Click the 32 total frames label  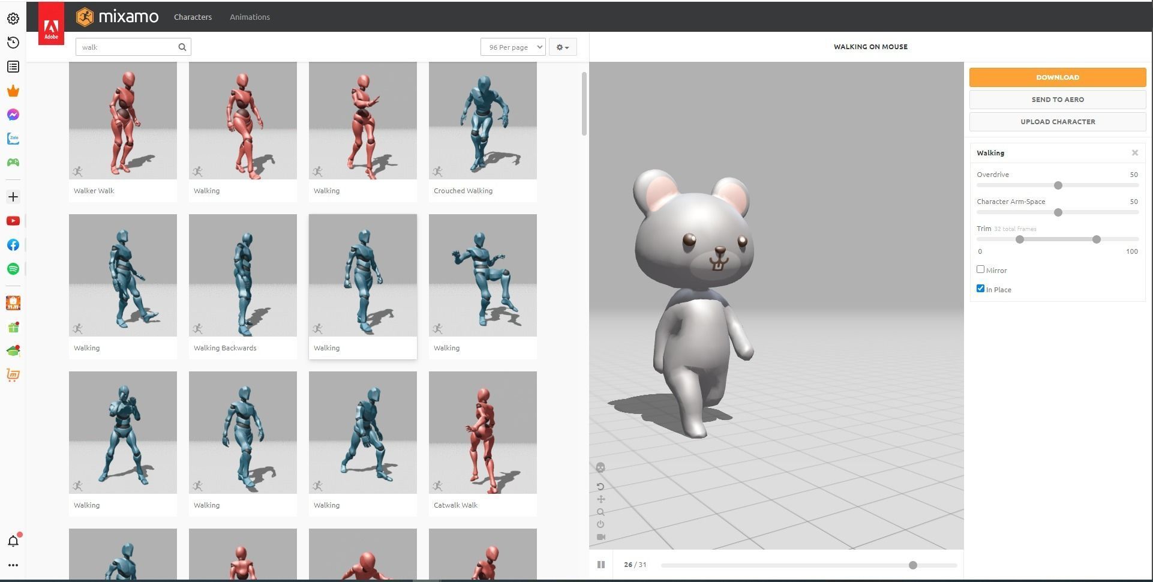[x=1015, y=229]
